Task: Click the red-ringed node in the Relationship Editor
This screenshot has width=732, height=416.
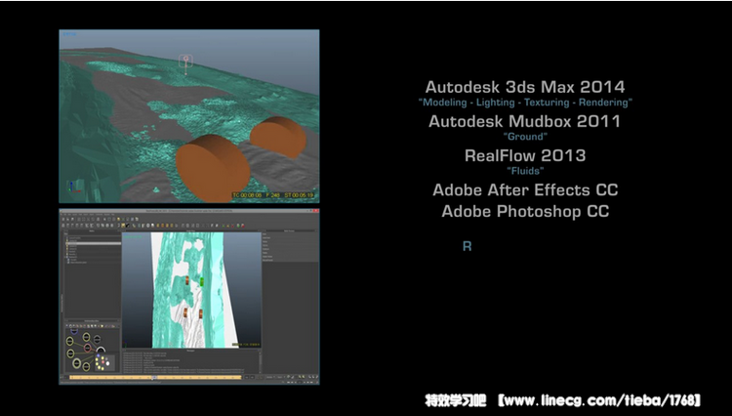Action: (x=87, y=348)
